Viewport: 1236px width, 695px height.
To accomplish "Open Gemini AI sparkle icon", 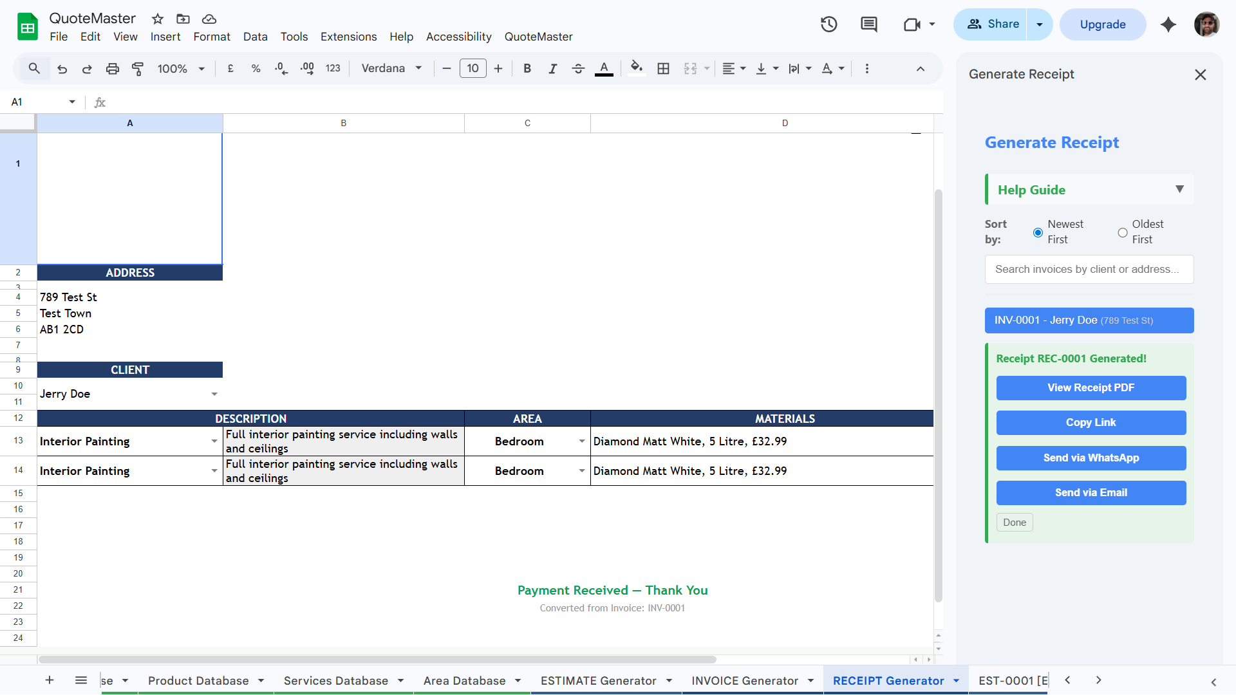I will click(x=1168, y=24).
